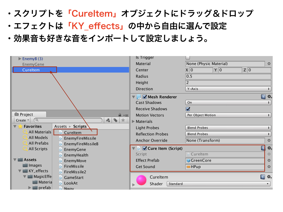Open the Shader Standard dropdown
Screen dimensions: 283x212
coord(218,184)
